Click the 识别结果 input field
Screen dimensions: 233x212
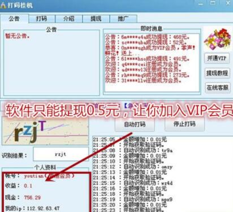61,154
